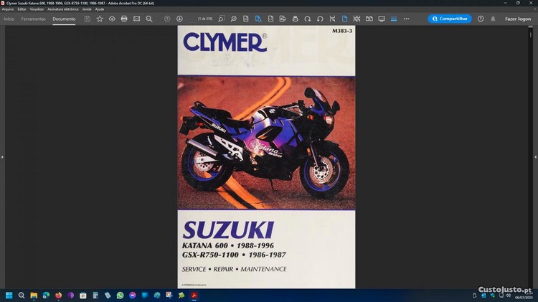Click the Print icon
Viewport: 538px width, 302px height.
124,19
